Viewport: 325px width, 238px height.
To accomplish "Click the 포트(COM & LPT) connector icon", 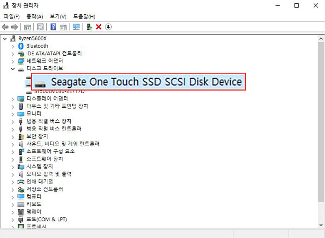I will 21,219.
